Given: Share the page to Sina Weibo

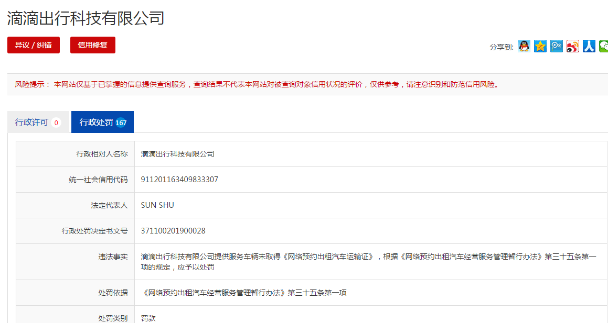Looking at the screenshot, I should pyautogui.click(x=572, y=46).
